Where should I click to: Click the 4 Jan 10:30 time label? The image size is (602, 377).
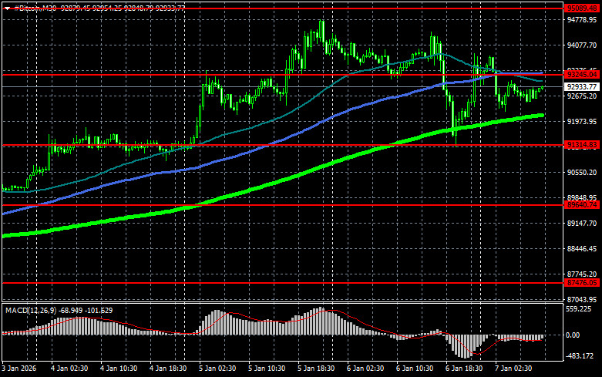[119, 369]
